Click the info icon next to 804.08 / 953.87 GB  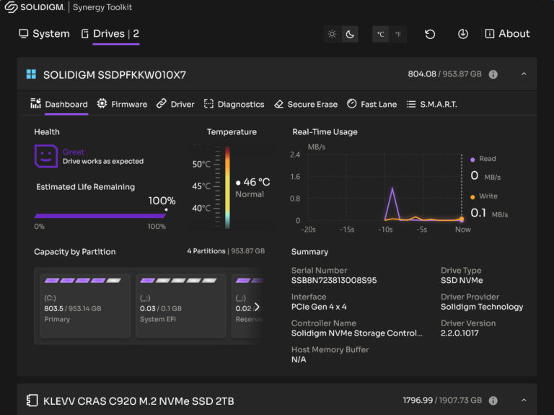[x=493, y=74]
